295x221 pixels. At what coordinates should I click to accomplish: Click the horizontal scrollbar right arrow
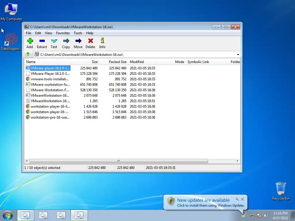(237, 161)
